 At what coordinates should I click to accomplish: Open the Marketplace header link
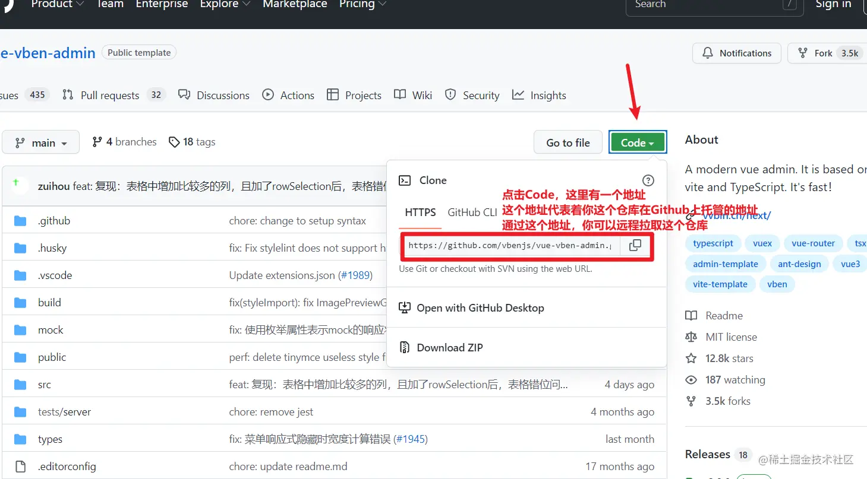[295, 4]
